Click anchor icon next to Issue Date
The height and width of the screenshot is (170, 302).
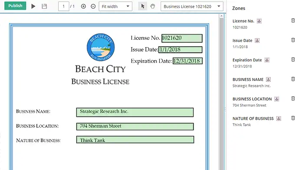point(257,40)
